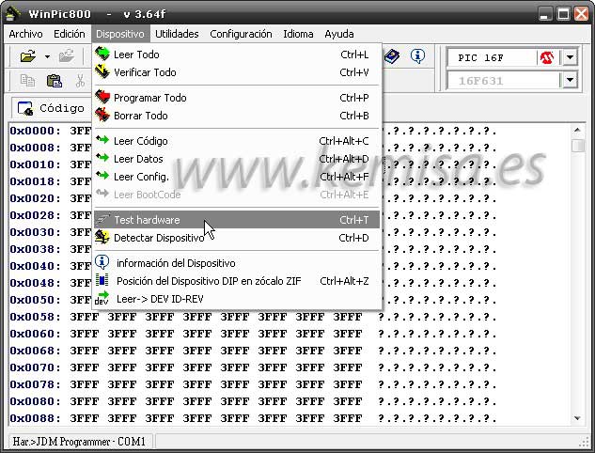Screen dimensions: 595x453
Task: Click the Leer Config. green arrow icon
Action: point(102,175)
